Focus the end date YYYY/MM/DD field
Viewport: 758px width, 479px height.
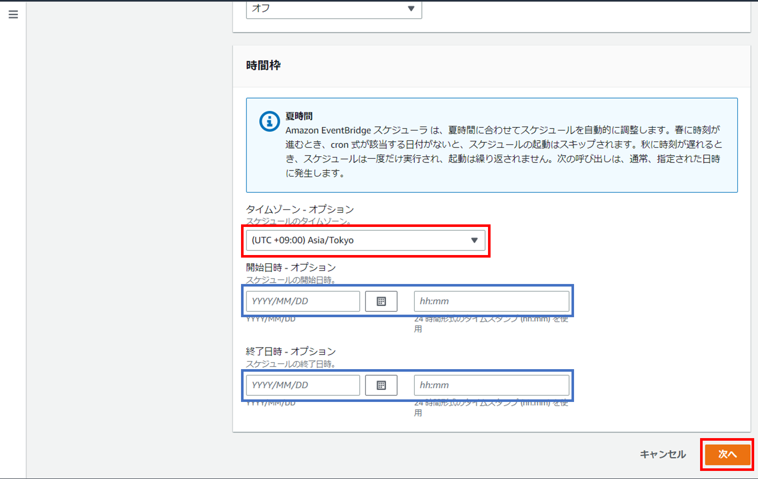[x=302, y=385]
